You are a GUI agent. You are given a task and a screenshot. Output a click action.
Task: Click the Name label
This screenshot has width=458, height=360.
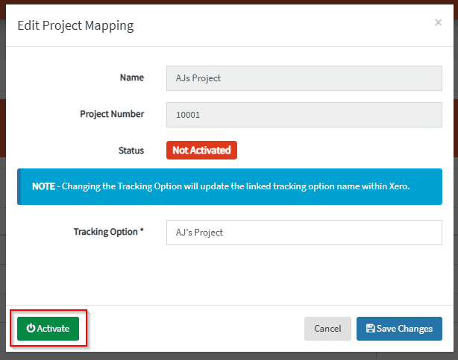tap(132, 77)
